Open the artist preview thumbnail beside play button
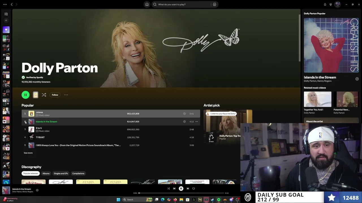The width and height of the screenshot is (362, 203). click(35, 95)
